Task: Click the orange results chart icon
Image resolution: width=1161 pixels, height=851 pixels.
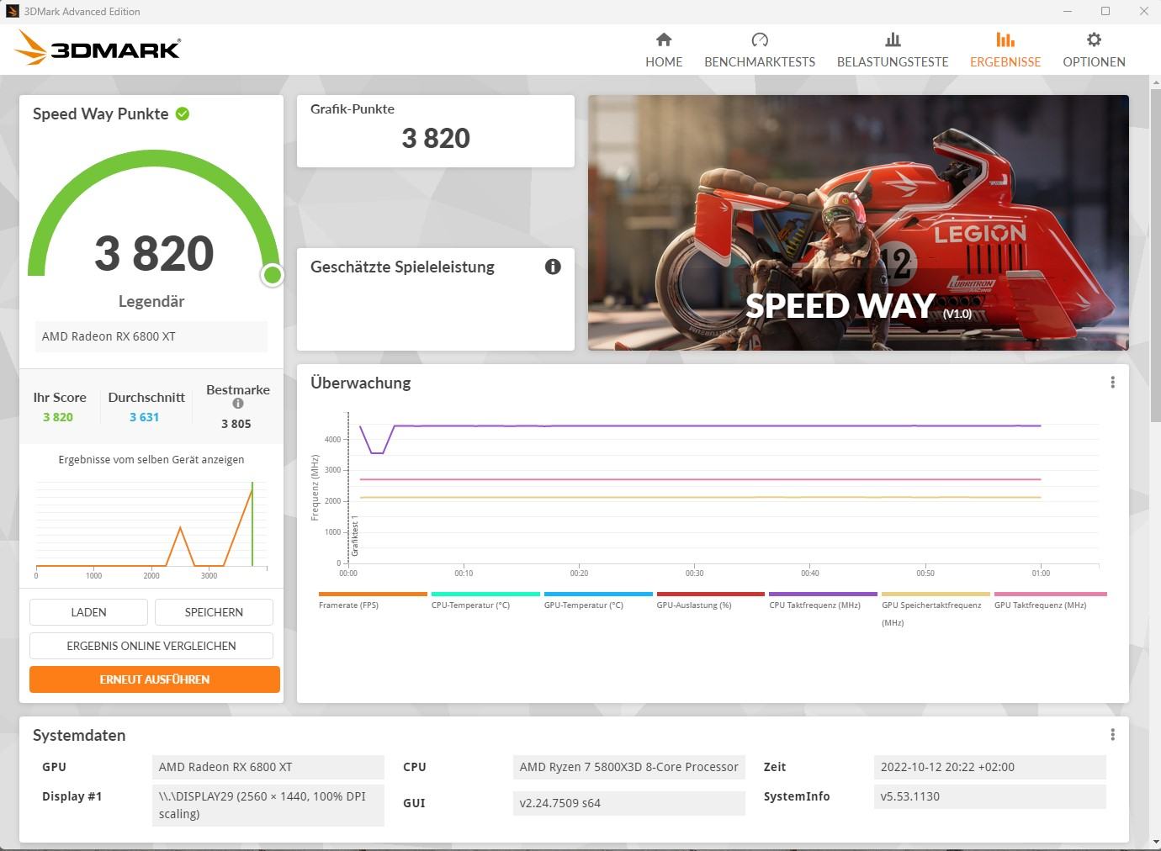Action: [1005, 40]
